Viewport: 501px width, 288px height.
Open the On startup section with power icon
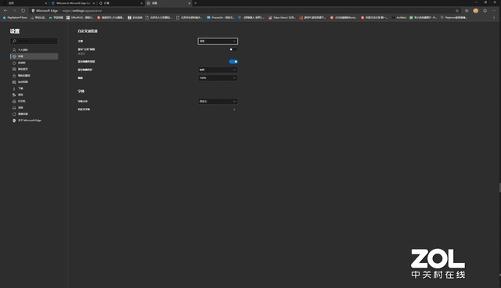tap(34, 63)
